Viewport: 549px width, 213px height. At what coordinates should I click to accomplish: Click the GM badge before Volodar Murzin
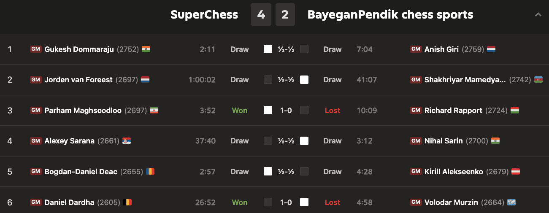[x=416, y=202]
